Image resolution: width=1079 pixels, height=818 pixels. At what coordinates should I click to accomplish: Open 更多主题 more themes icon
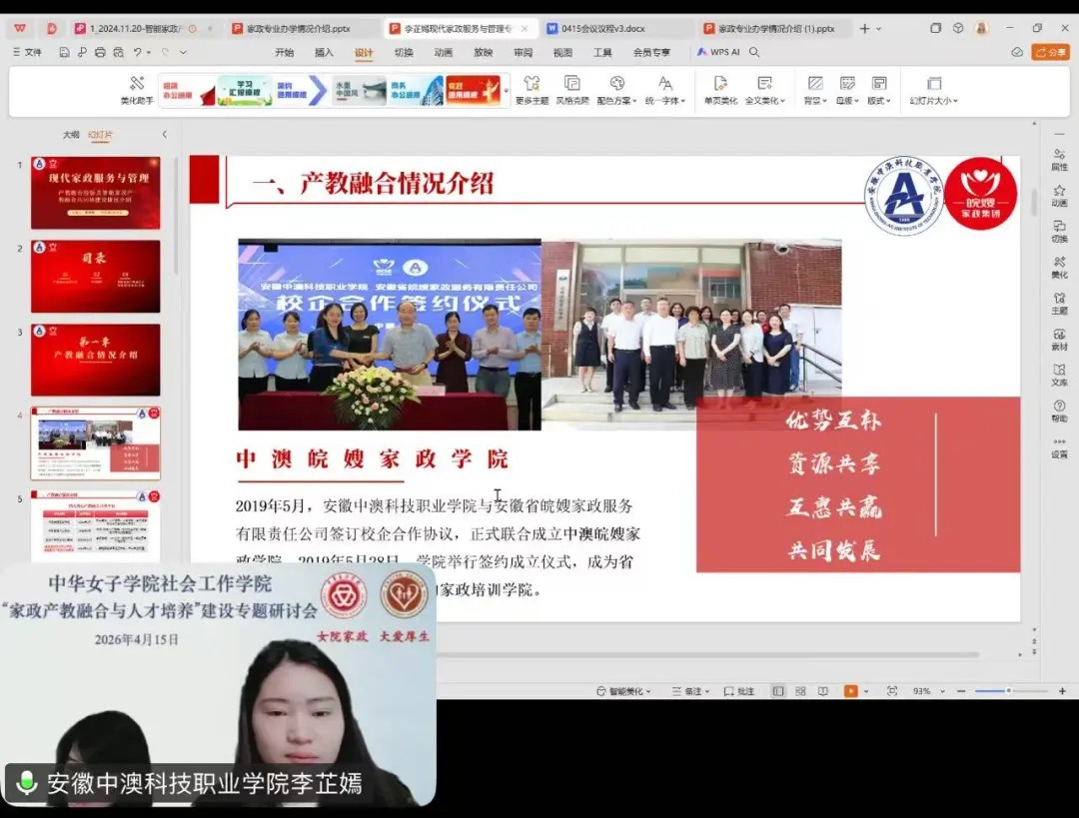coord(532,89)
